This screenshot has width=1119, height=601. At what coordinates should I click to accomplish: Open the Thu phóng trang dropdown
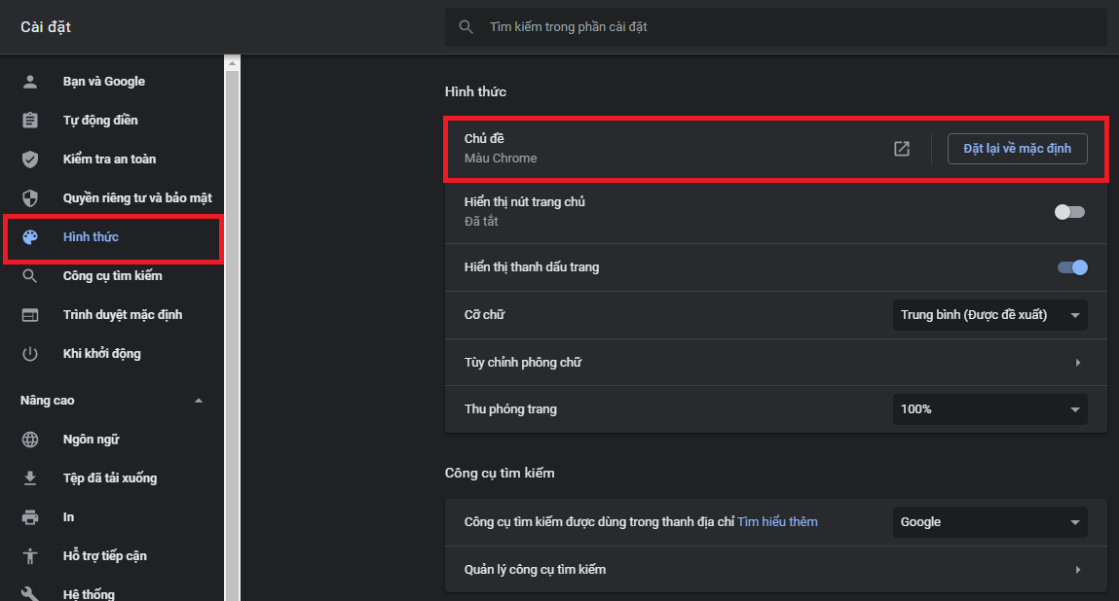coord(989,408)
